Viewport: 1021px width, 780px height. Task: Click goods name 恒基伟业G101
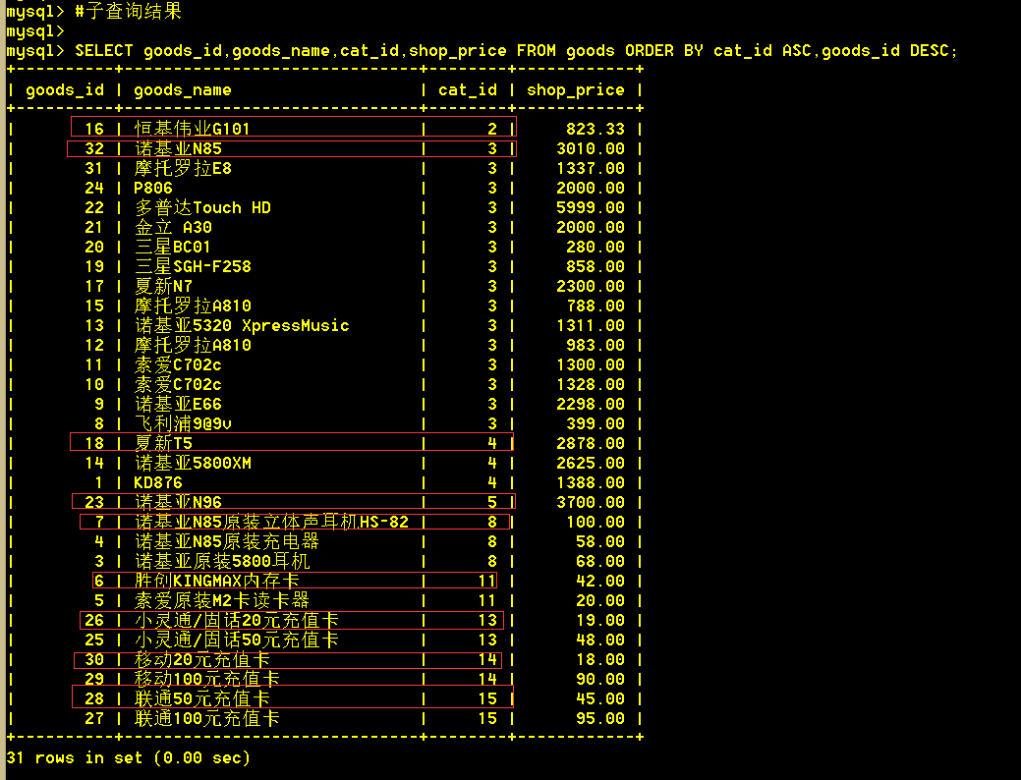pos(192,129)
